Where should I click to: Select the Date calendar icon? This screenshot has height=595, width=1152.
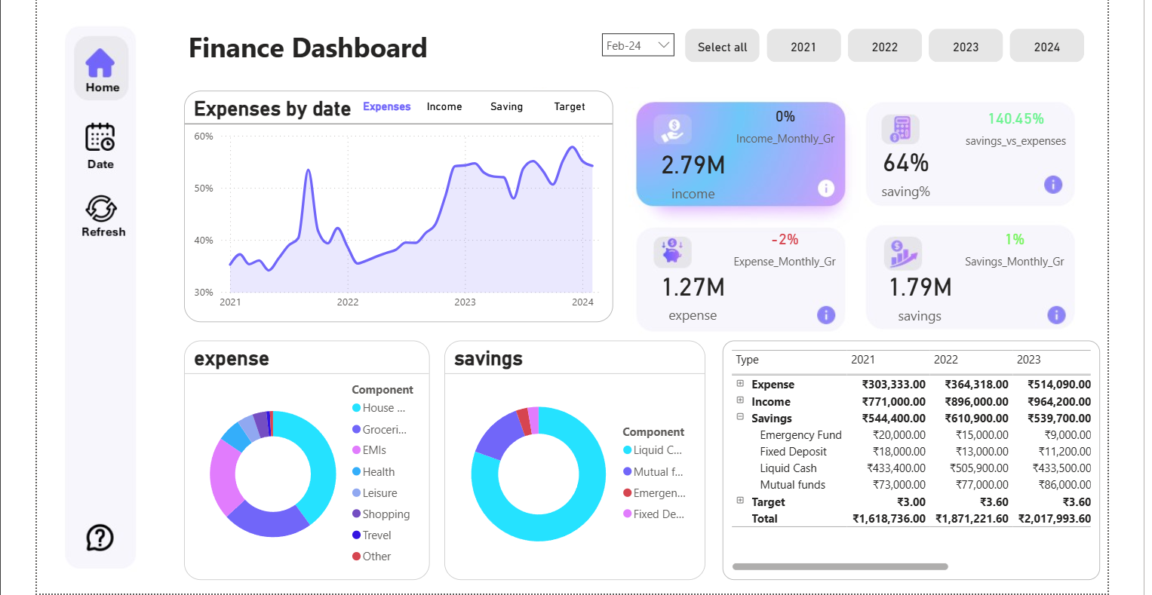(100, 137)
